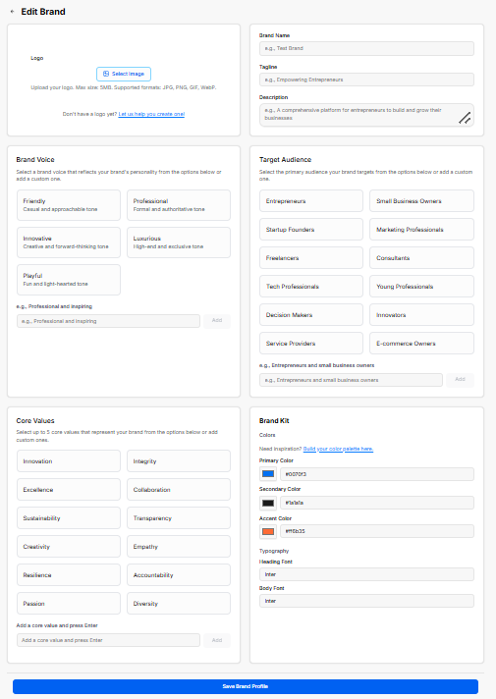Open the black Secondary Color swatch

coord(268,503)
